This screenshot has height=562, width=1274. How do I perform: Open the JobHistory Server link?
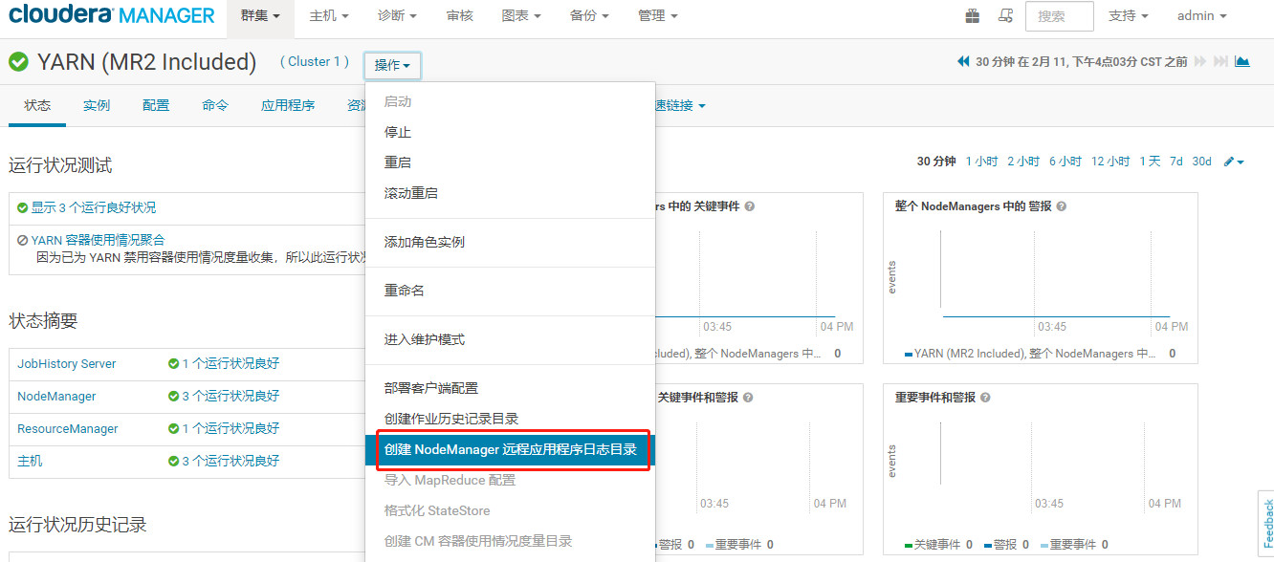pyautogui.click(x=67, y=363)
